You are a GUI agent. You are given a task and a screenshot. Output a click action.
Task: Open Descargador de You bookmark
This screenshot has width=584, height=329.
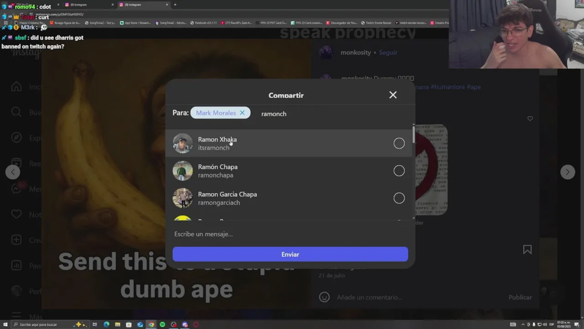[x=341, y=22]
